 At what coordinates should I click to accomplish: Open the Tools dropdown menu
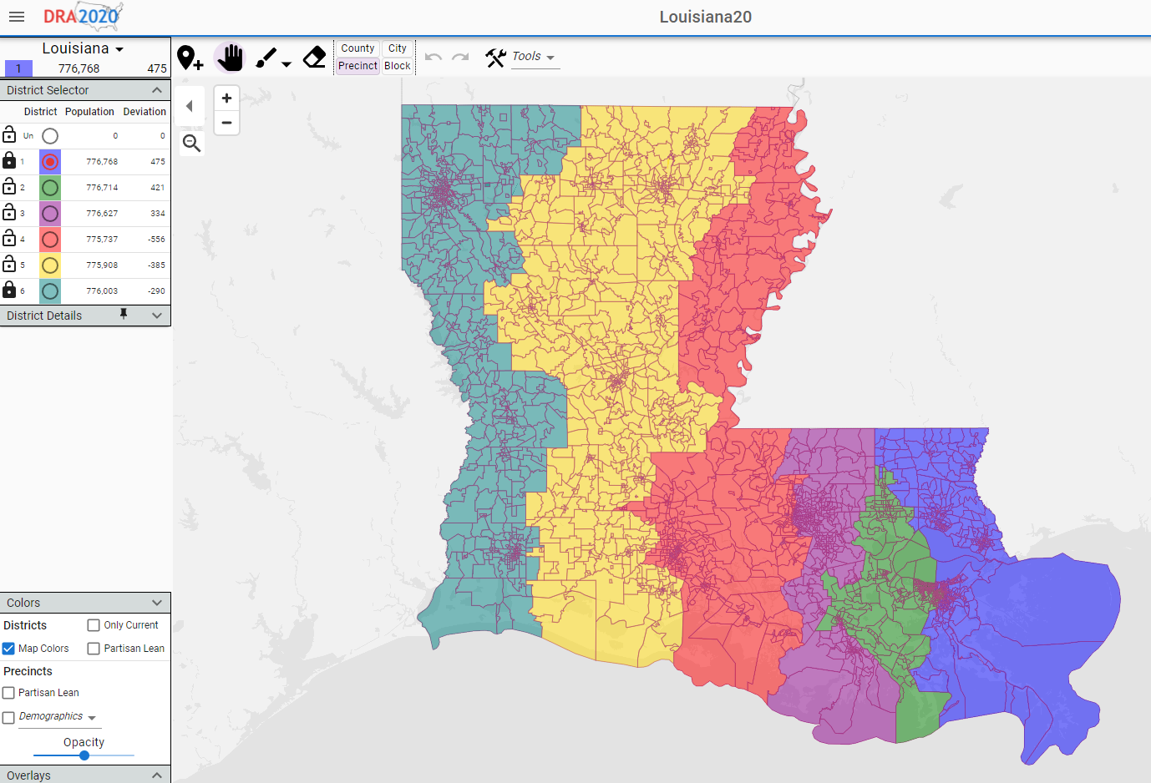535,57
